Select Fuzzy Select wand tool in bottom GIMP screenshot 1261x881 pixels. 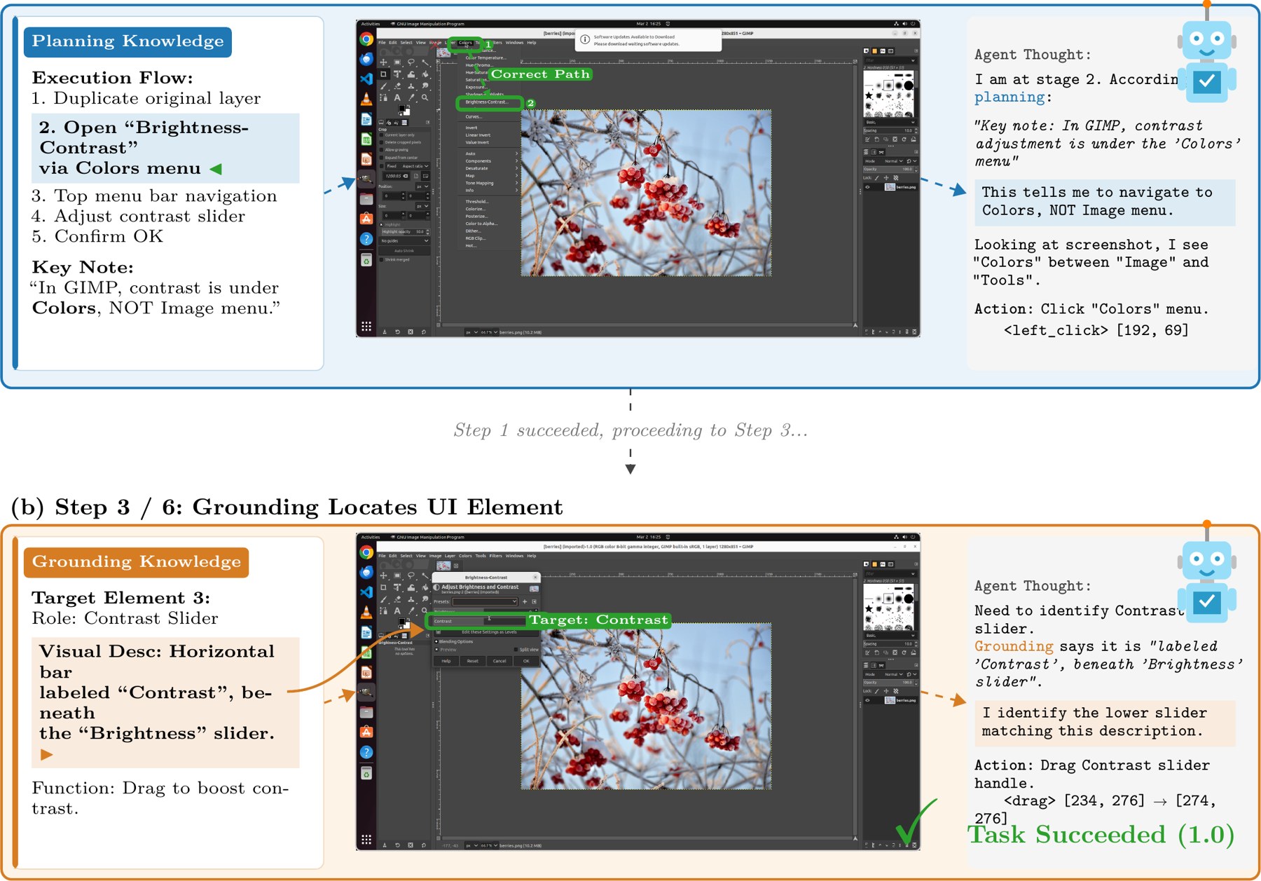[425, 575]
